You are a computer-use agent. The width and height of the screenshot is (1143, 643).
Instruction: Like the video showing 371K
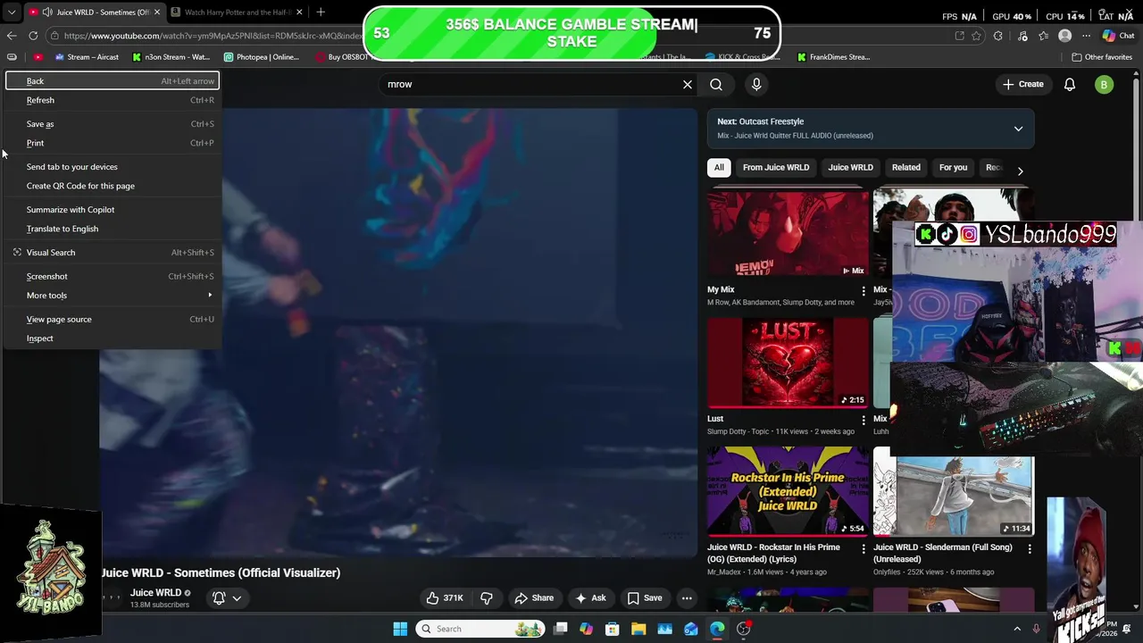[445, 597]
